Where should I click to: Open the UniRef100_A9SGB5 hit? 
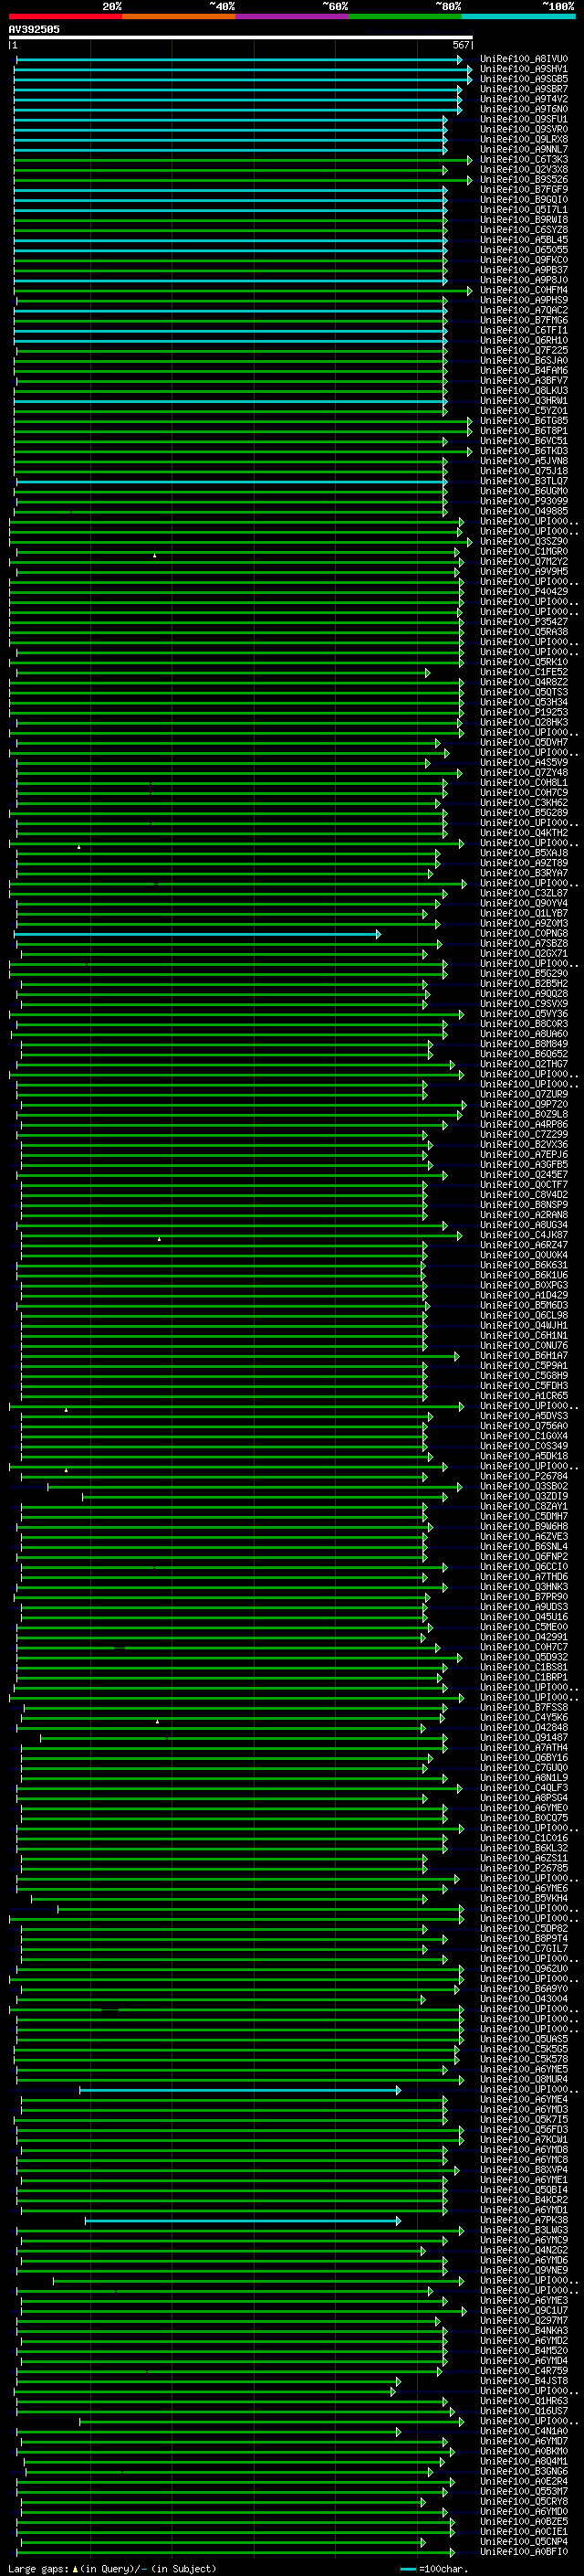(524, 79)
